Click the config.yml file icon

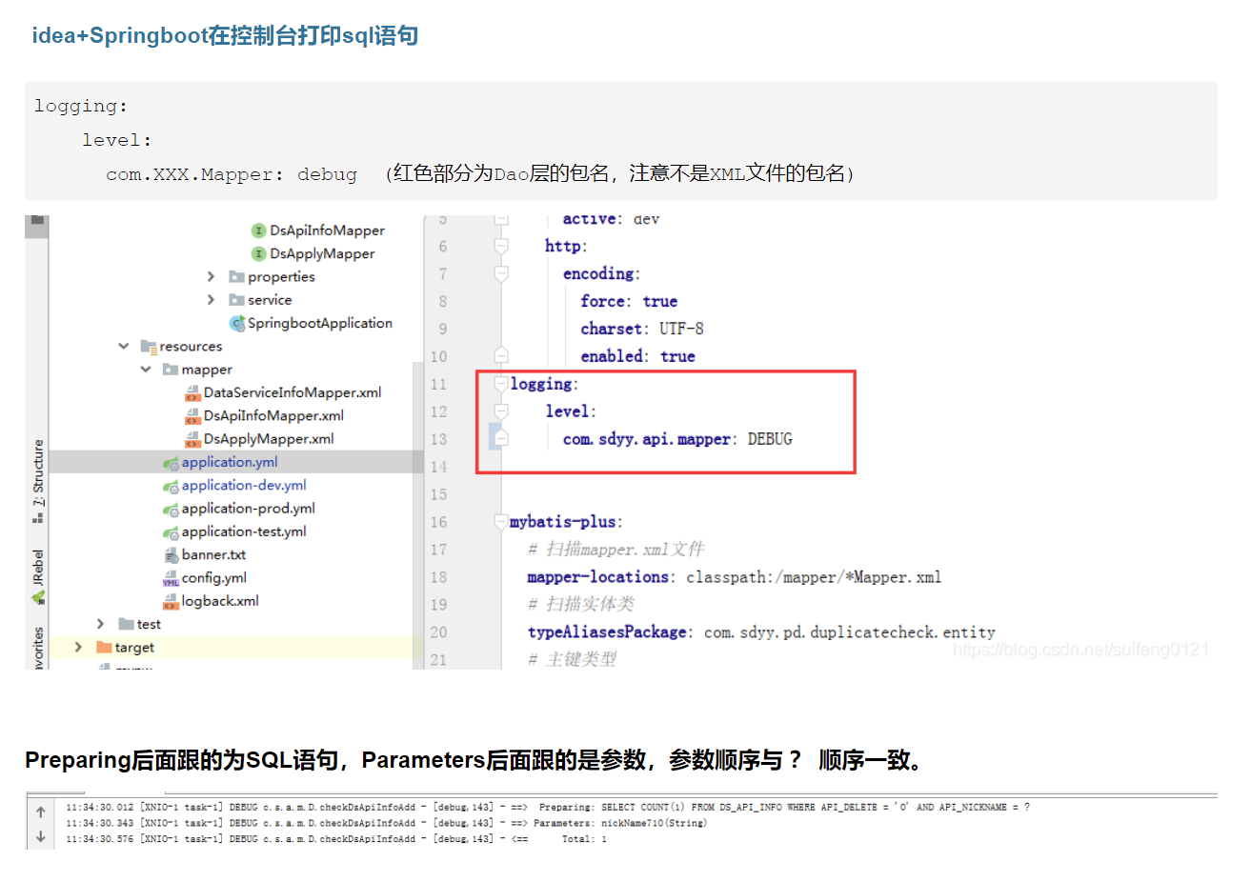171,578
